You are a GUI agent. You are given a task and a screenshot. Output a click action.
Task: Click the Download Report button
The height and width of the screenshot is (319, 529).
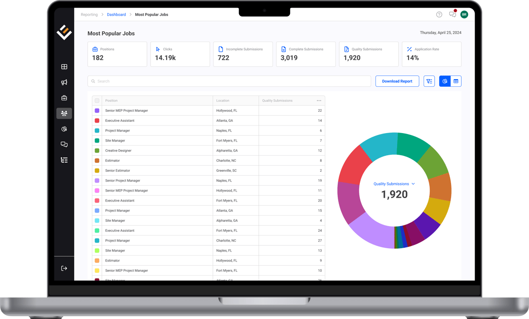tap(397, 81)
